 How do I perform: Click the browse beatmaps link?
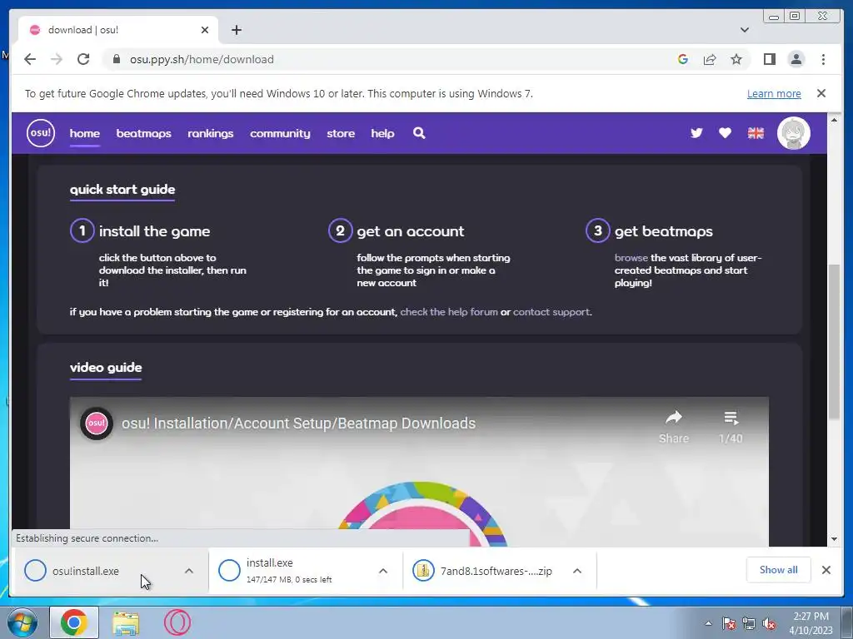[x=631, y=258]
